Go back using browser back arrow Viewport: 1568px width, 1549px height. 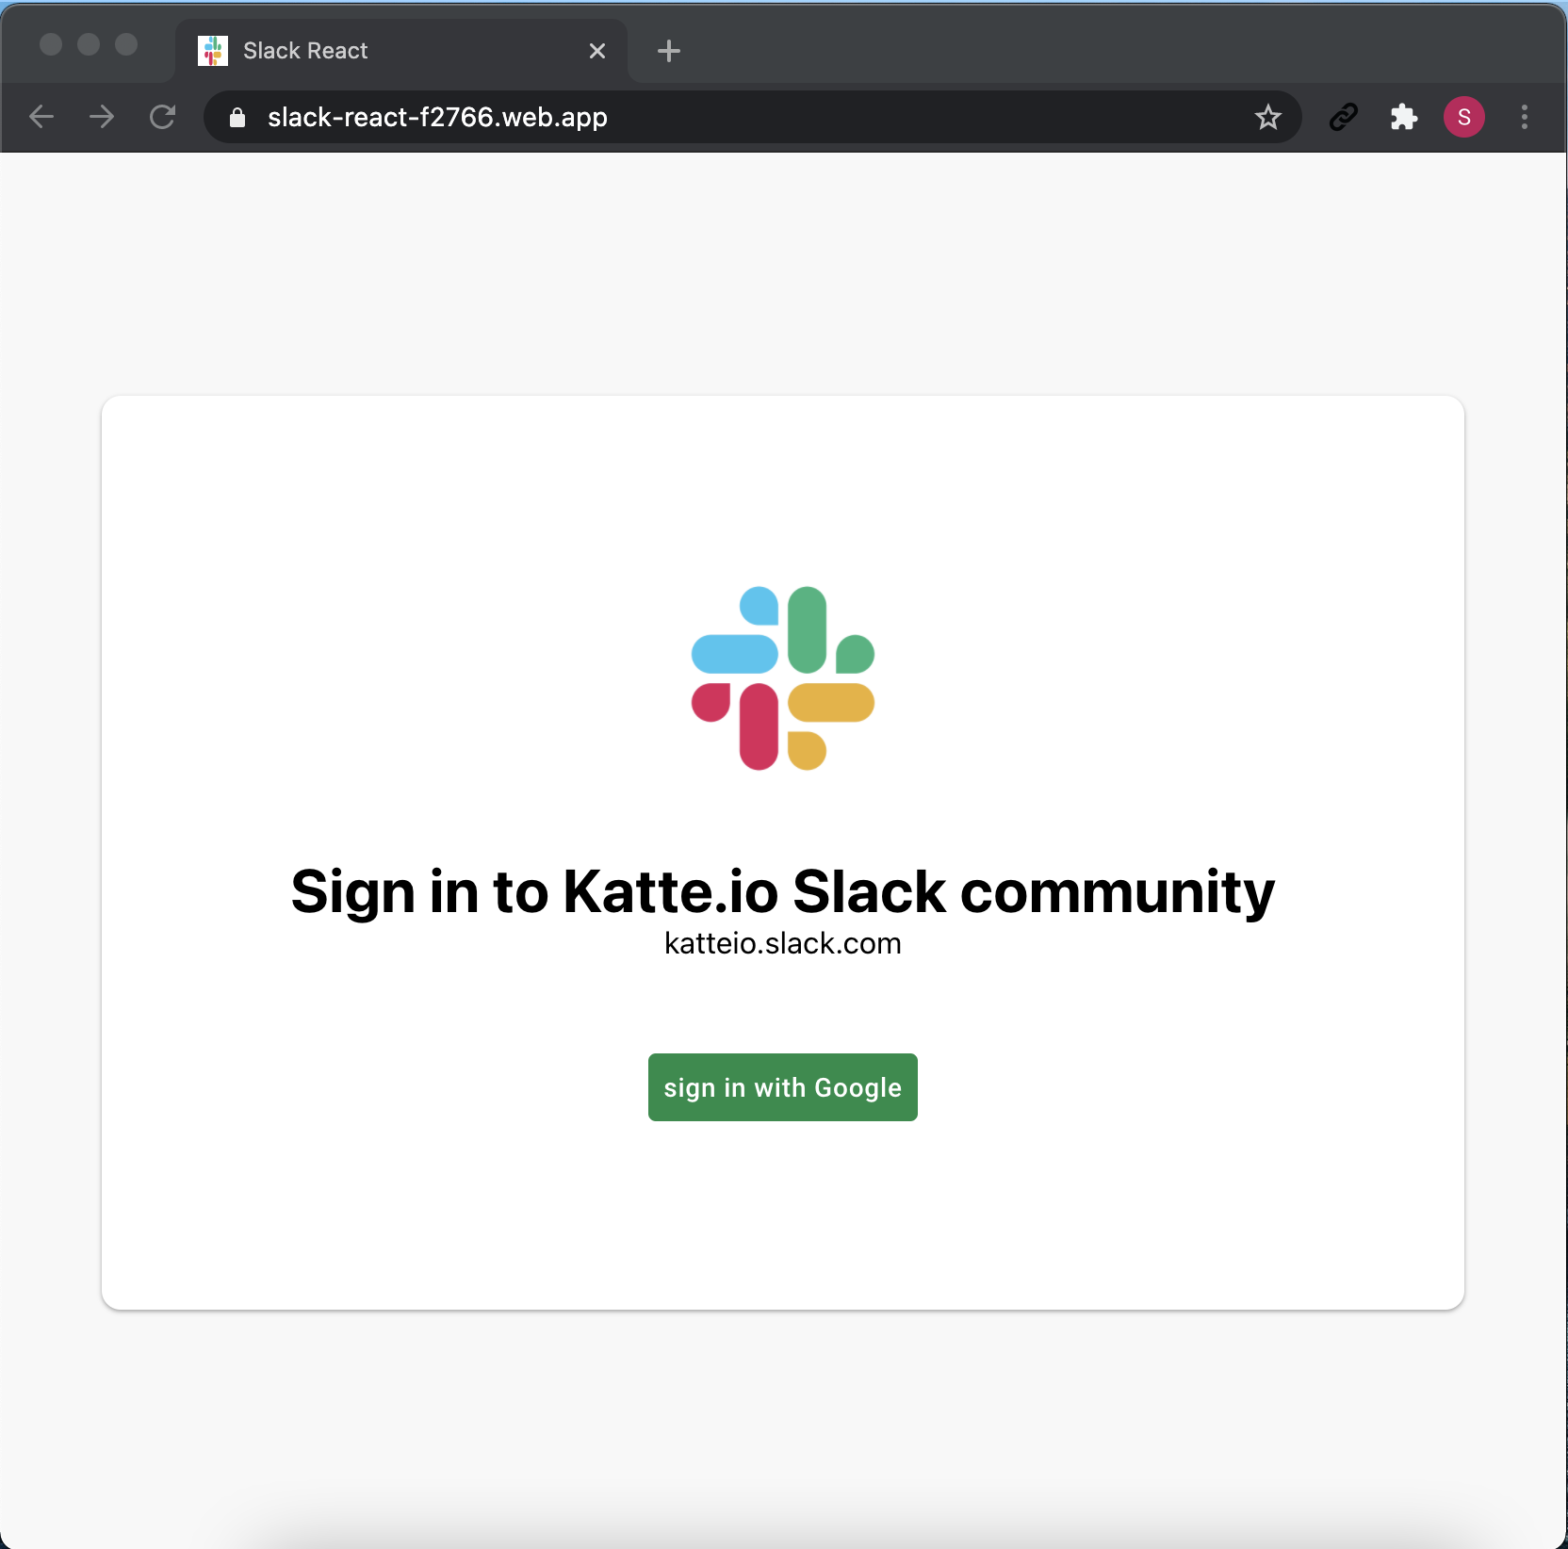[x=41, y=117]
